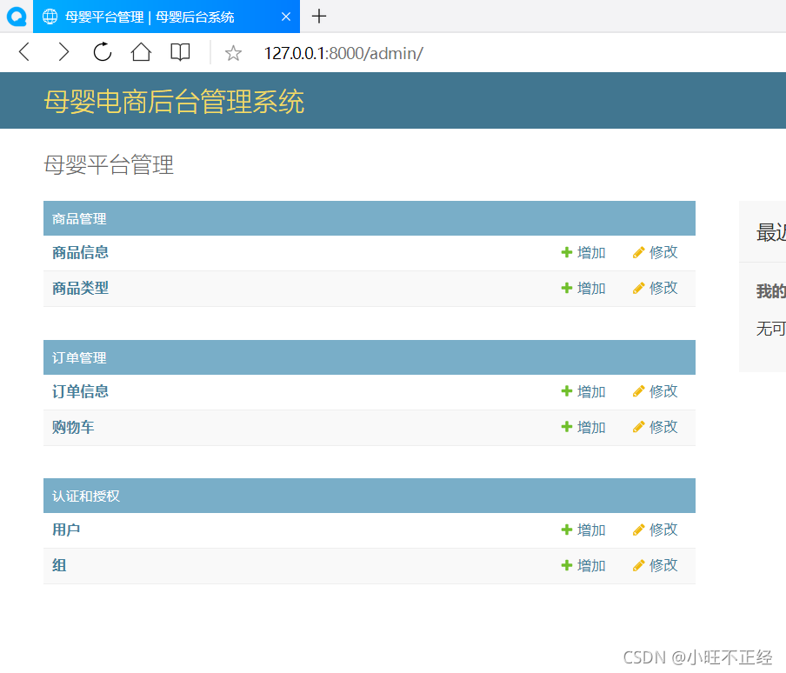This screenshot has width=786, height=673.
Task: Click the browser logo icon in tab bar
Action: [x=17, y=17]
